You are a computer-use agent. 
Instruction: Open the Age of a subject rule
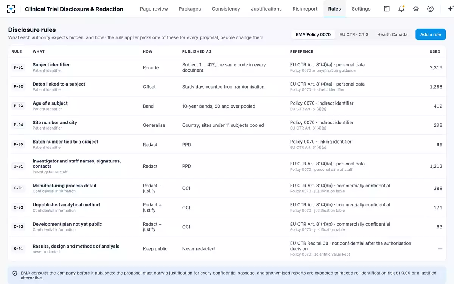tap(50, 103)
